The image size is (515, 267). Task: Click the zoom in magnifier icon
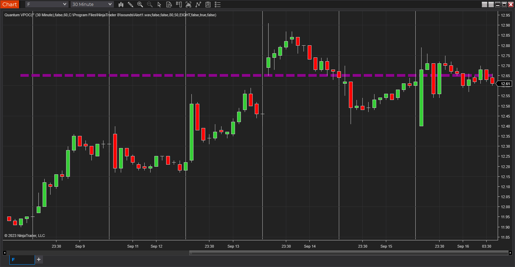pyautogui.click(x=140, y=4)
